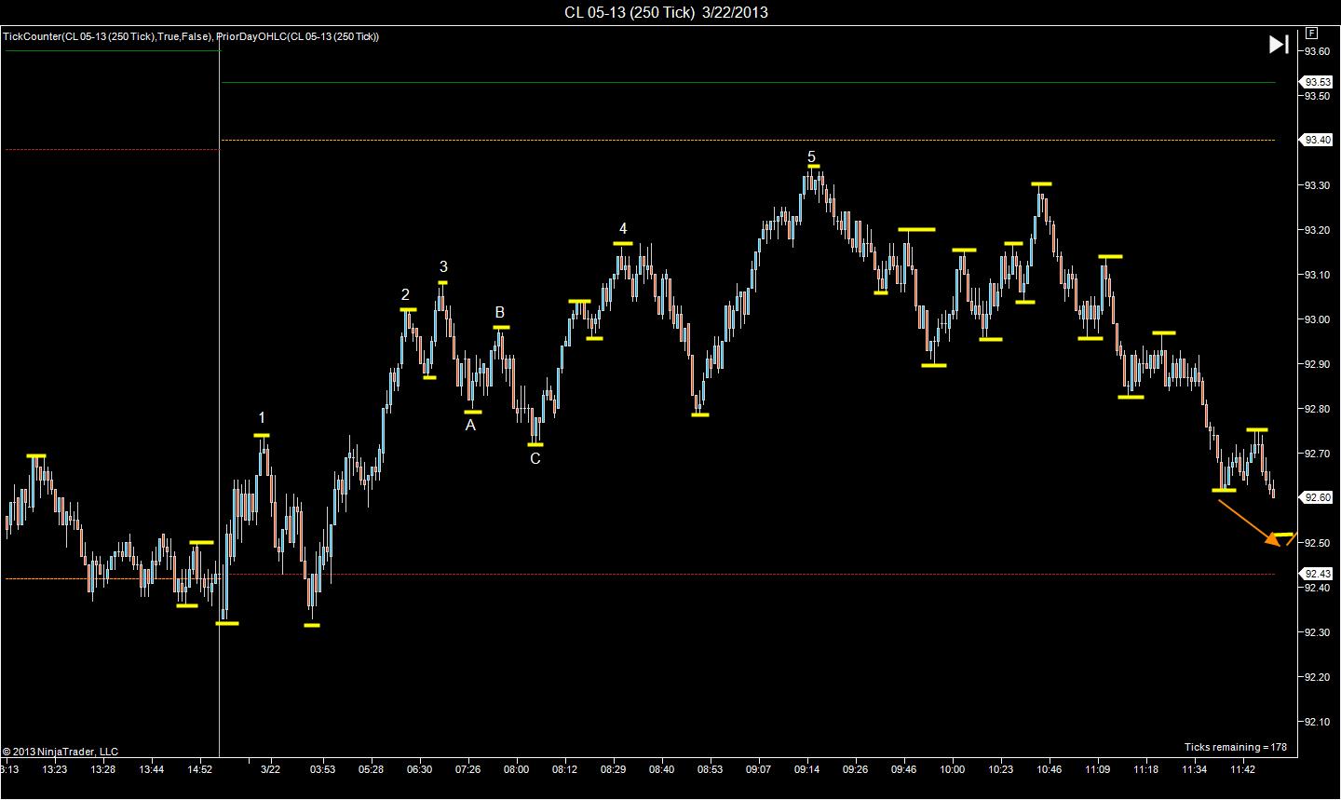This screenshot has height=800, width=1341.
Task: Click the 11:42 time axis label
Action: point(1242,769)
